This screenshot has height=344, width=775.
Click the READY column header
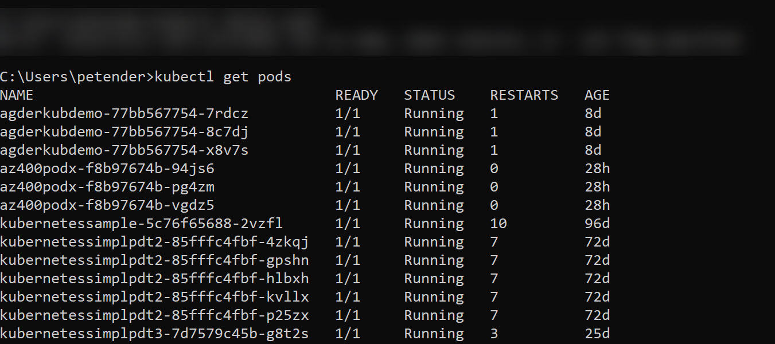coord(356,95)
